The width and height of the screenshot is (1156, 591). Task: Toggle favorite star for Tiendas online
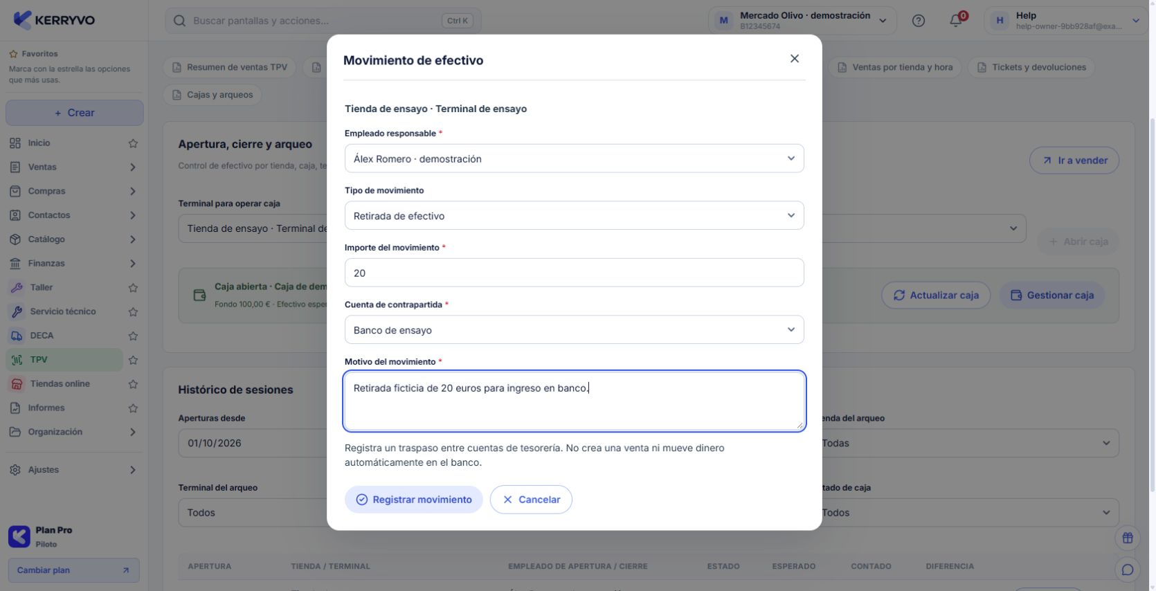(x=133, y=384)
